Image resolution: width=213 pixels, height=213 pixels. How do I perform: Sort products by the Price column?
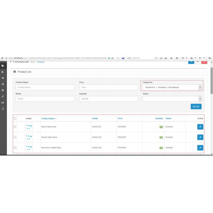point(120,118)
